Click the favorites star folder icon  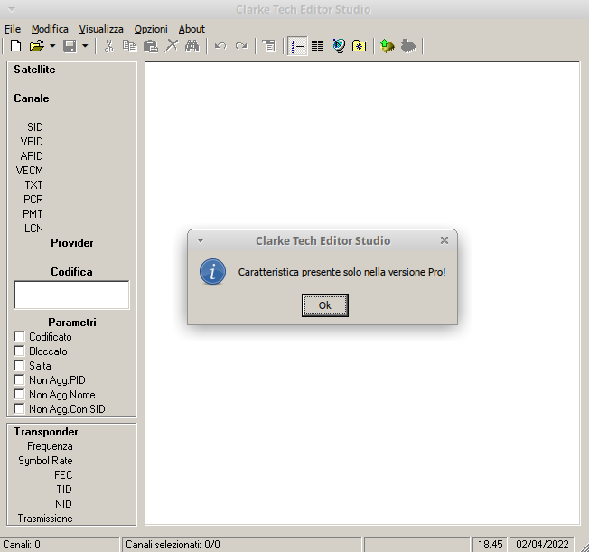click(x=360, y=46)
